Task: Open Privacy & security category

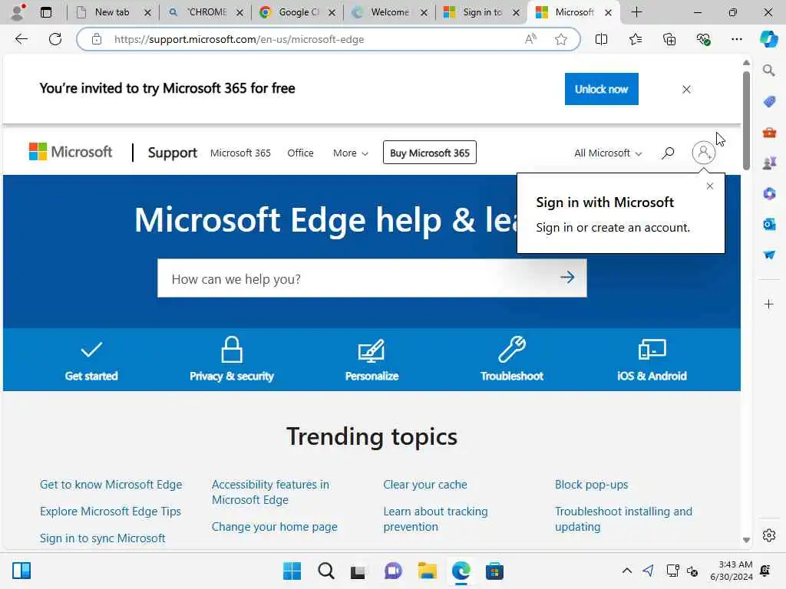Action: [232, 360]
